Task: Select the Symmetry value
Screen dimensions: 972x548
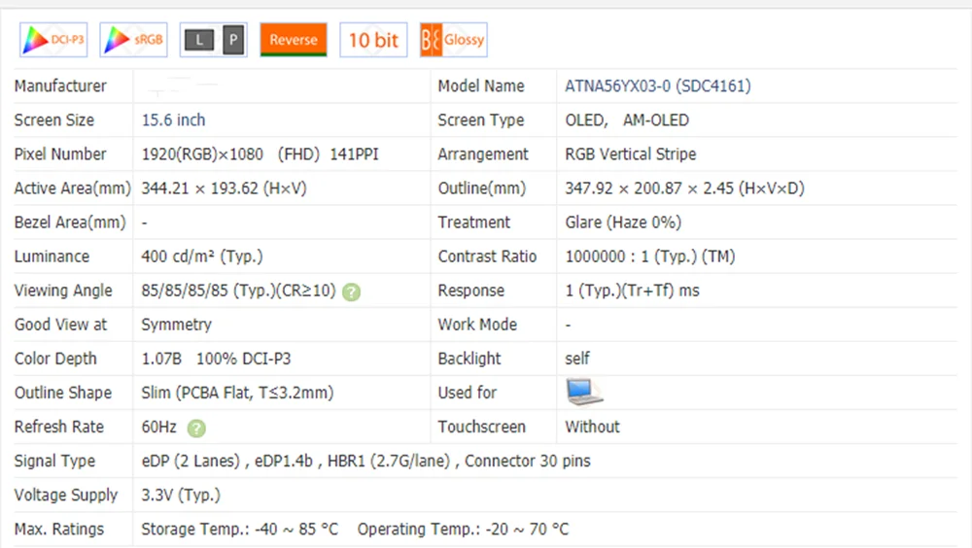Action: click(x=176, y=325)
